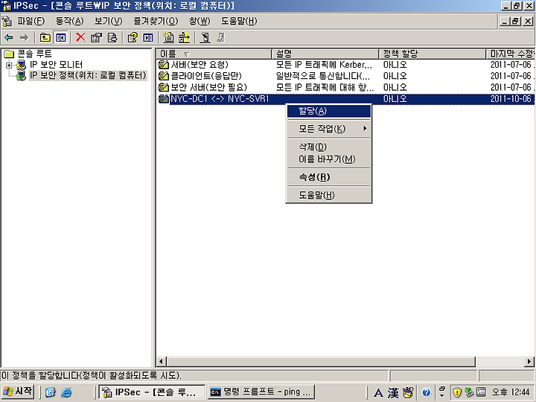Toggle the action pane show/hide icon
536x402 pixels.
(148, 38)
